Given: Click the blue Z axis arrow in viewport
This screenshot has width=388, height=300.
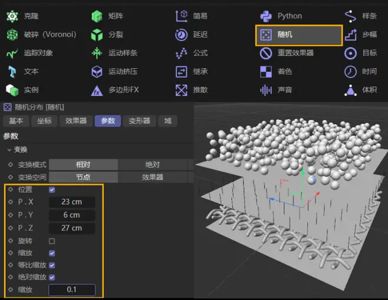Looking at the screenshot, I should coord(272,199).
